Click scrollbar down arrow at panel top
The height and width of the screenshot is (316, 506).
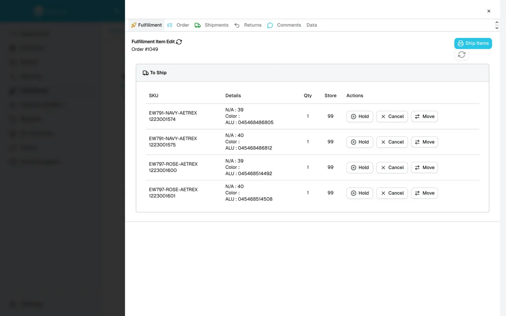(x=497, y=28)
